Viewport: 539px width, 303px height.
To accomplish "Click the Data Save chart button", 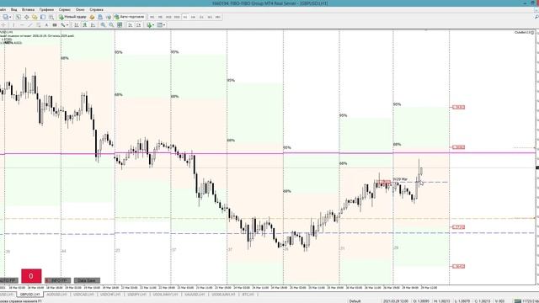I will click(87, 280).
